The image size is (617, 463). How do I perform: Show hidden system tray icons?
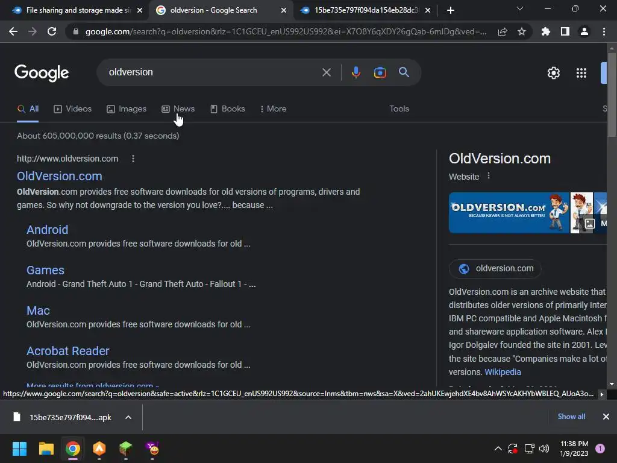tap(498, 449)
